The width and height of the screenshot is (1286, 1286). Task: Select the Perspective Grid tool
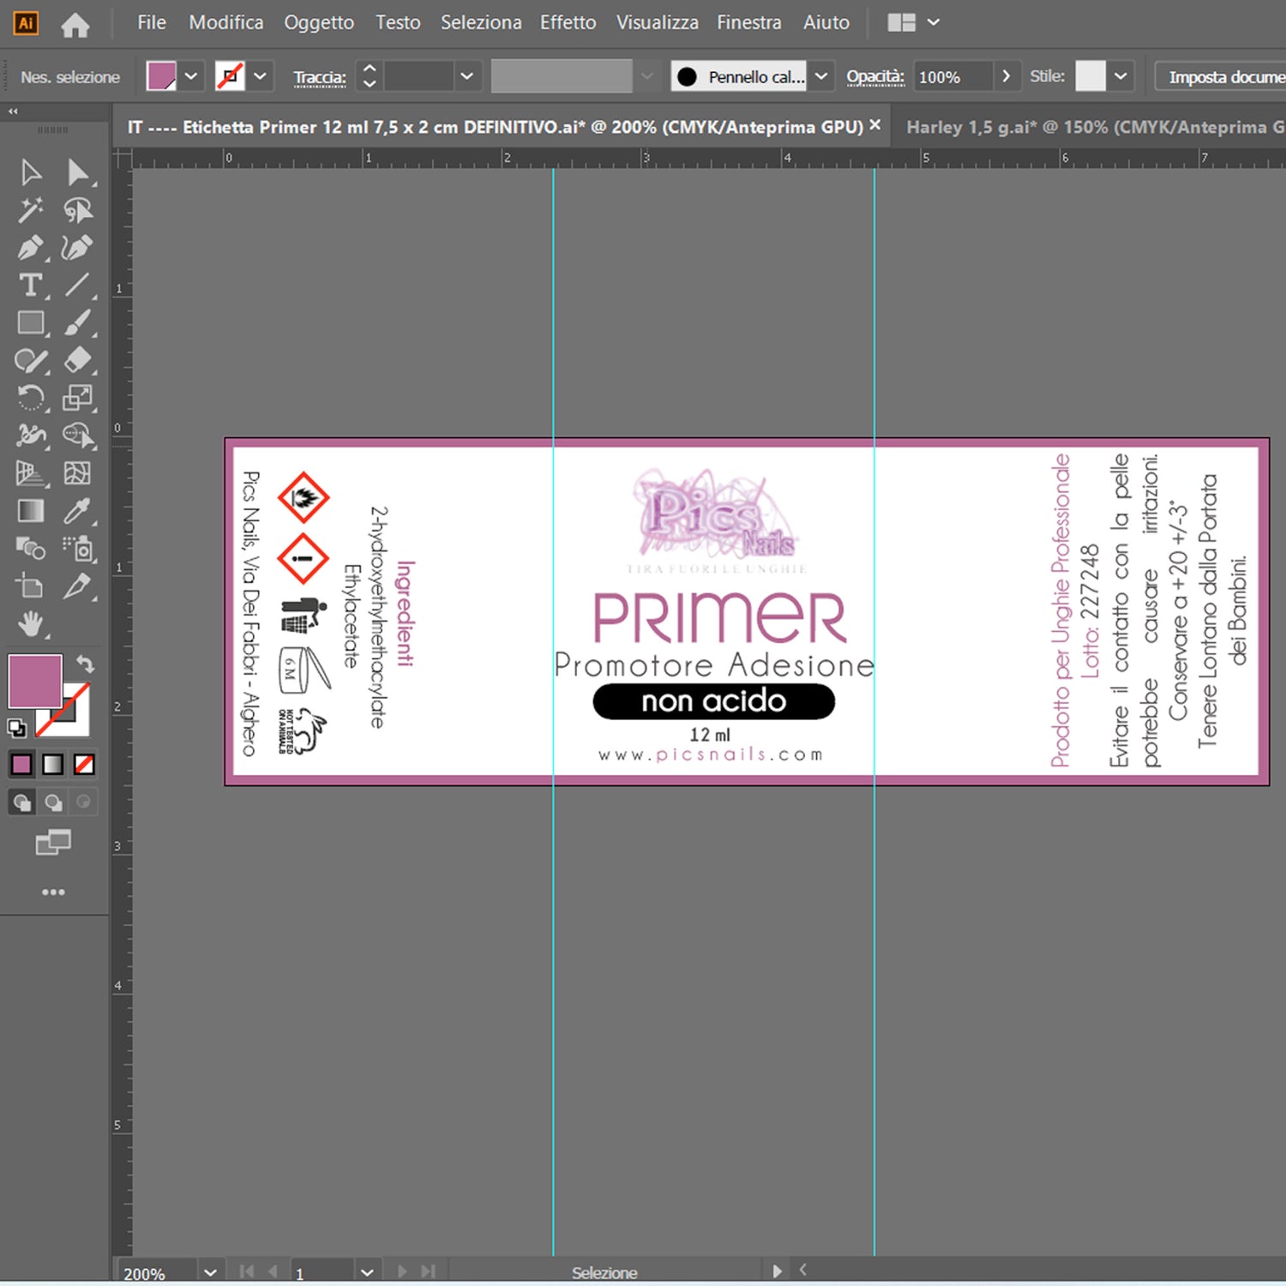(x=31, y=473)
